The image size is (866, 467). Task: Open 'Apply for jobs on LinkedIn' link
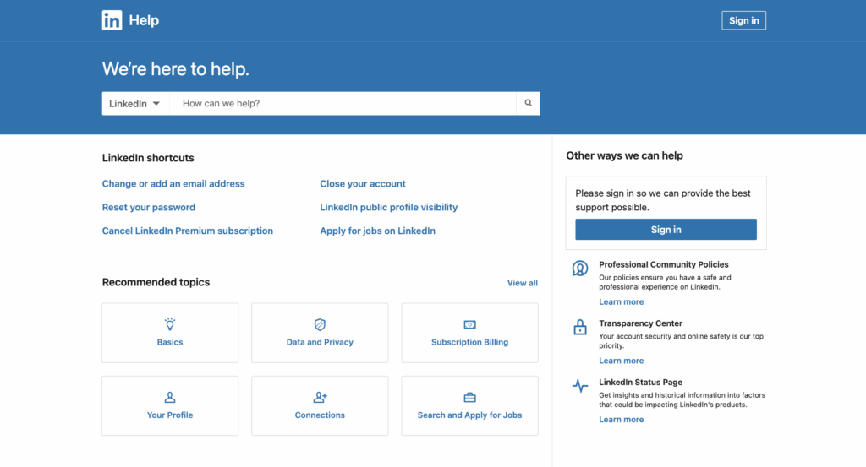tap(377, 231)
